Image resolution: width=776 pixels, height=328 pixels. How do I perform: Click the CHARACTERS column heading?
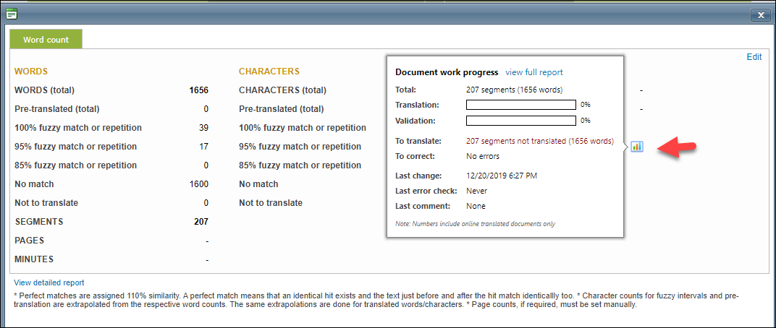[269, 72]
